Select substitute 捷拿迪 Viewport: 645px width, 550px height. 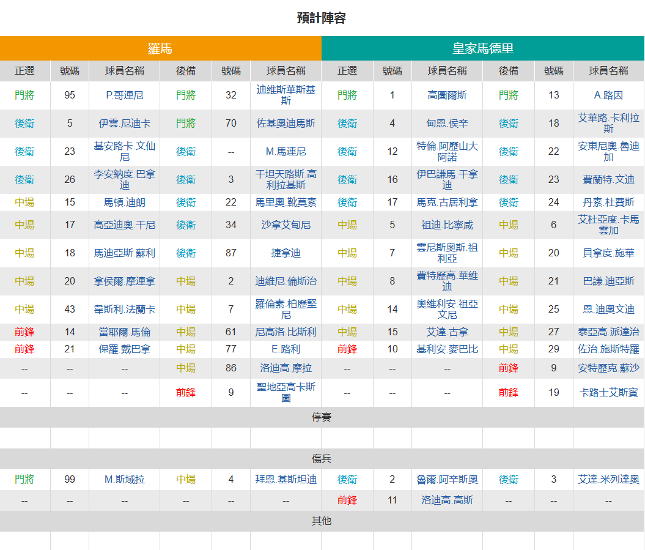[286, 253]
